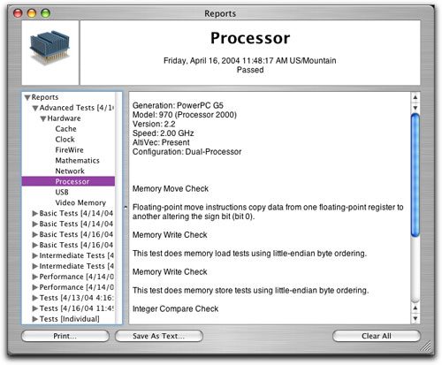Open the Video Memory report
The width and height of the screenshot is (442, 365).
tap(80, 202)
